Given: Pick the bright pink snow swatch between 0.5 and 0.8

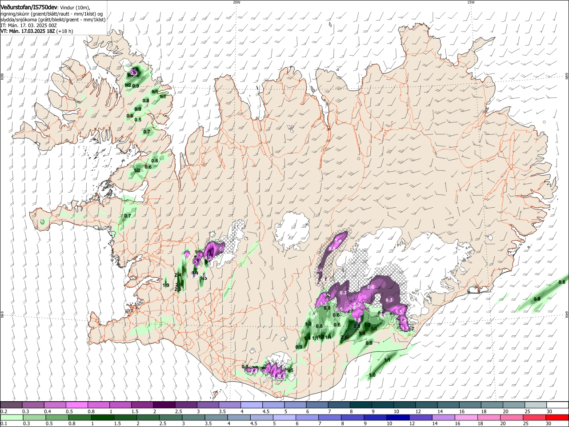Looking at the screenshot, I should point(77,405).
